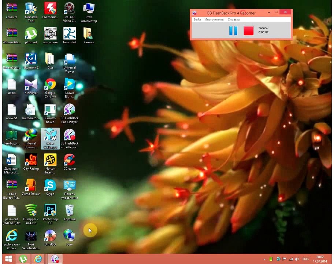Open the Инструменты menu

(x=214, y=19)
